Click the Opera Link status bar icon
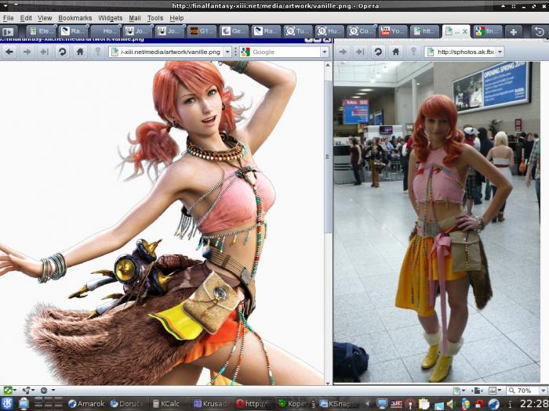Image resolution: width=549 pixels, height=411 pixels. tap(26, 390)
